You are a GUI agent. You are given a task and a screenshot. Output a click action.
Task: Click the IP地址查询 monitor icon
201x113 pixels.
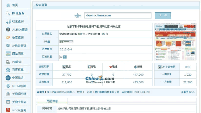8,45
